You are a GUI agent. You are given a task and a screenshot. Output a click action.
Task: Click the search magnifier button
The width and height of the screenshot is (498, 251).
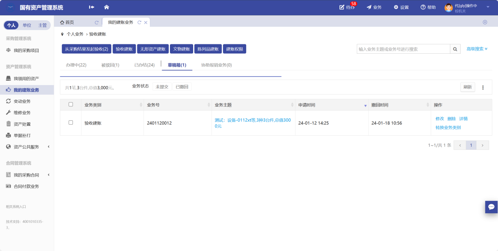click(455, 49)
